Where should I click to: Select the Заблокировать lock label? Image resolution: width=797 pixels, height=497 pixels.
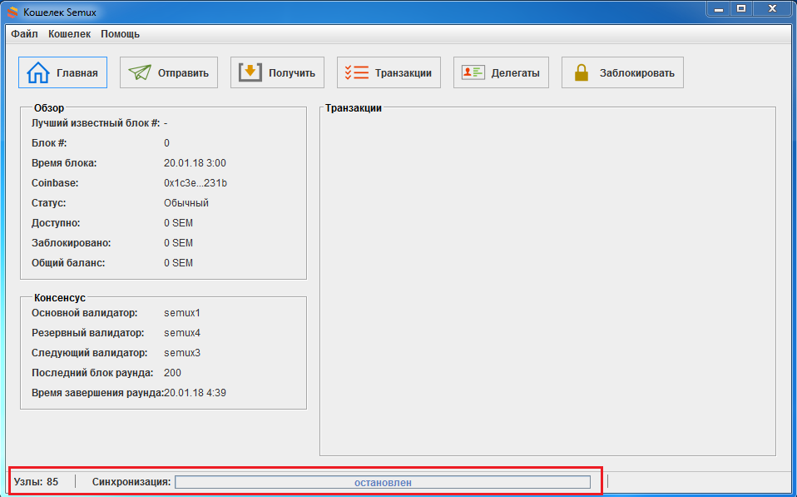click(x=637, y=72)
